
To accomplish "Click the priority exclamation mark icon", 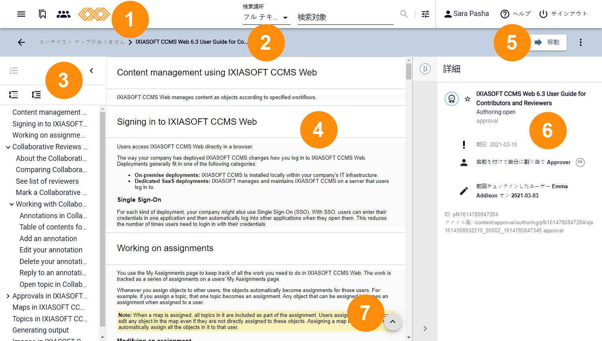I will coord(464,145).
